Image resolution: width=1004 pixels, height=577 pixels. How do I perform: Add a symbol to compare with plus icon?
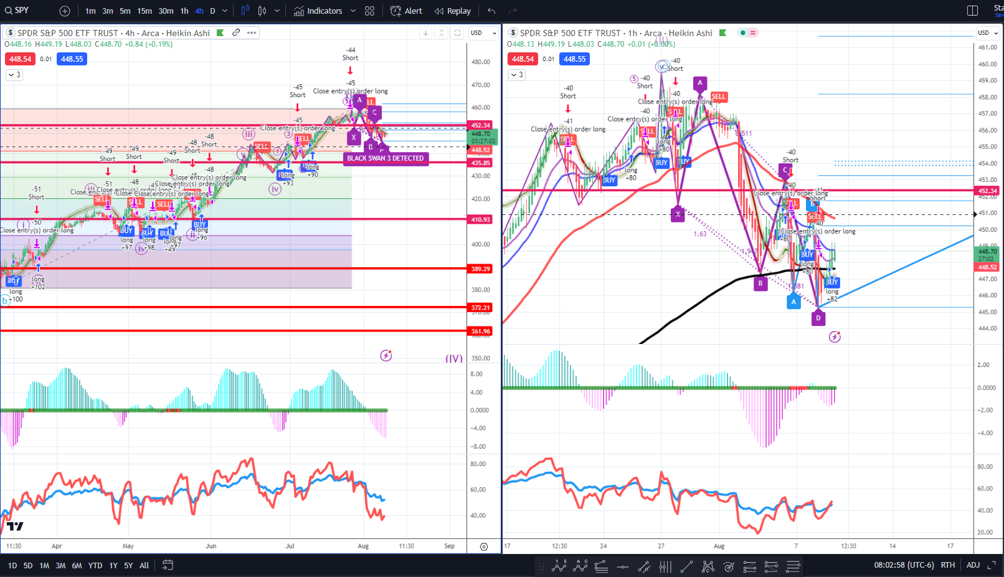(65, 11)
